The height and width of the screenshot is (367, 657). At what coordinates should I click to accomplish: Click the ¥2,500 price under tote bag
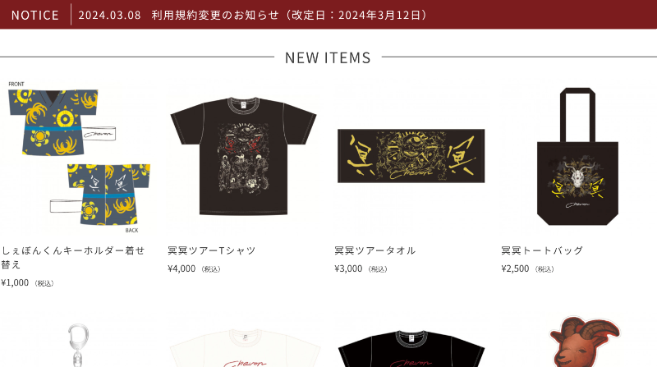515,268
